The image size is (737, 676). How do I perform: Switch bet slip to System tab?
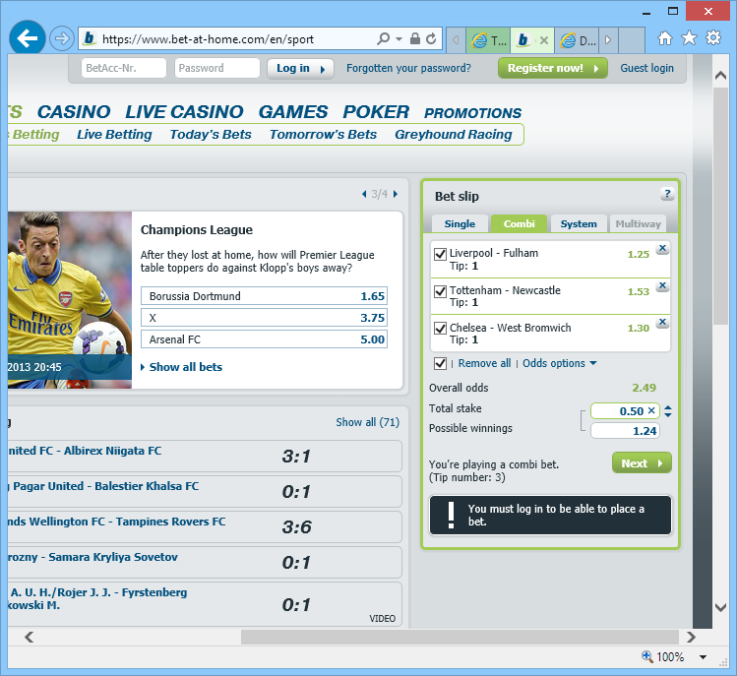coord(579,223)
